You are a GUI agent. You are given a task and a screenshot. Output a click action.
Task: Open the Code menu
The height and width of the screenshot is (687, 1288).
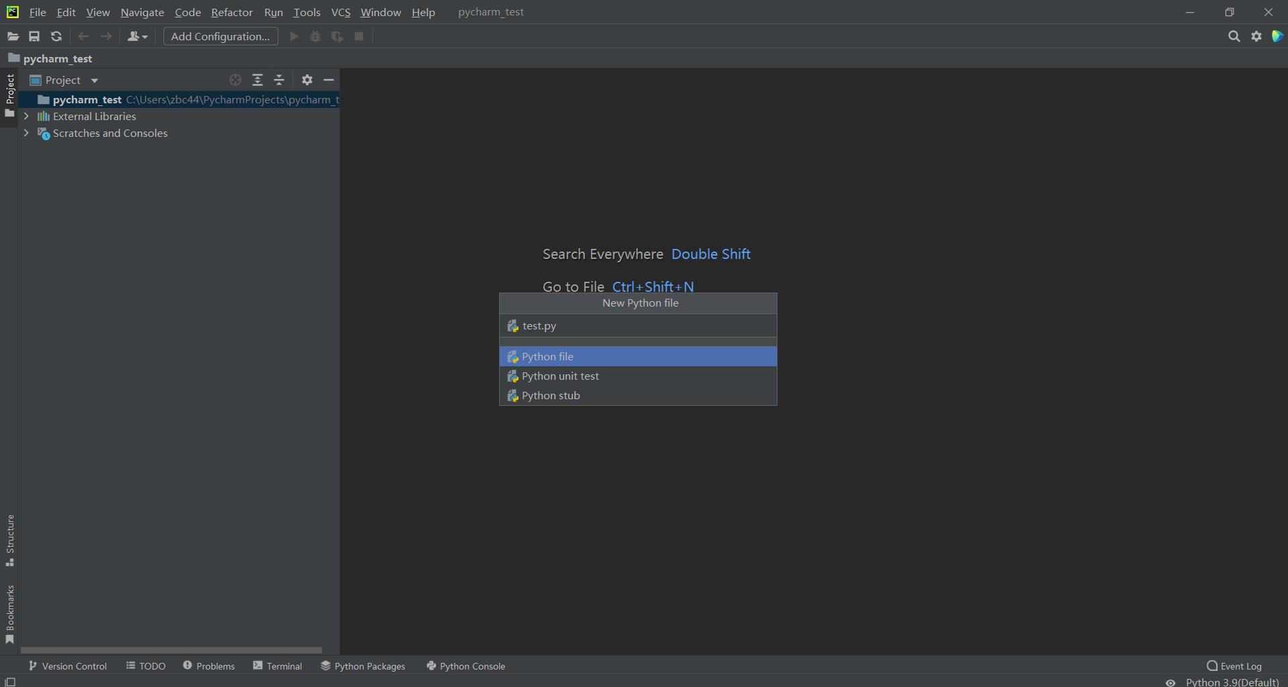(x=188, y=12)
